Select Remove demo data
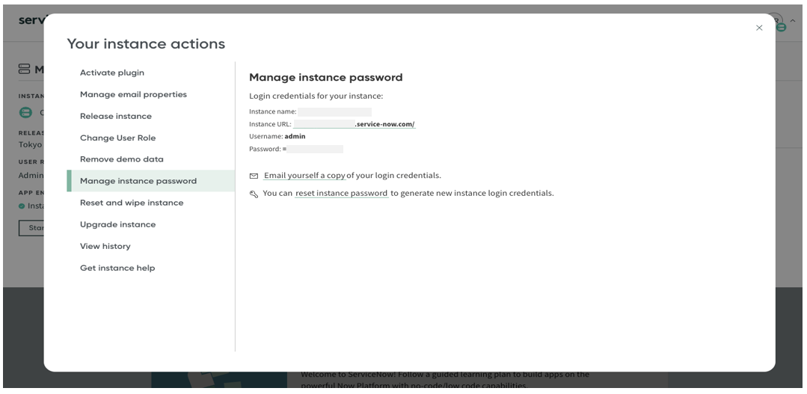Image resolution: width=807 pixels, height=394 pixels. tap(121, 159)
